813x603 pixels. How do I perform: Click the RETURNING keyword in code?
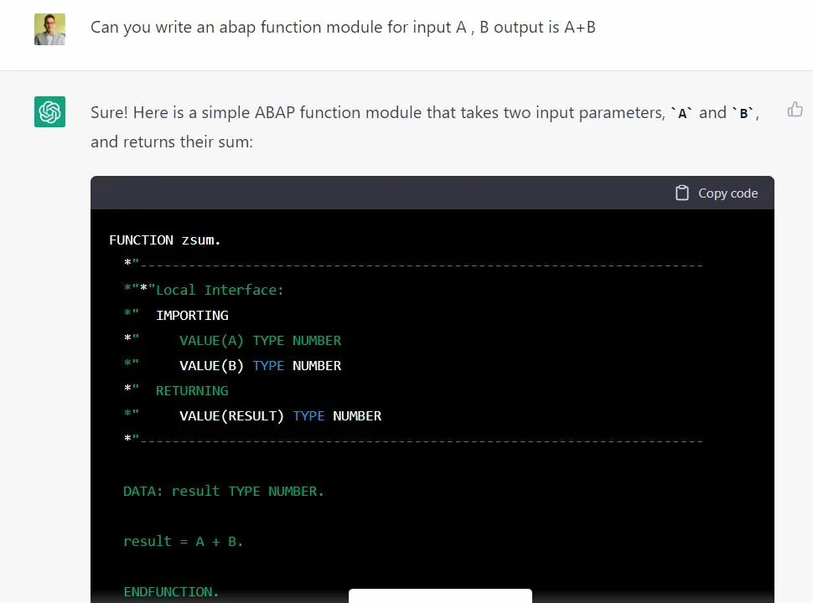click(x=192, y=390)
